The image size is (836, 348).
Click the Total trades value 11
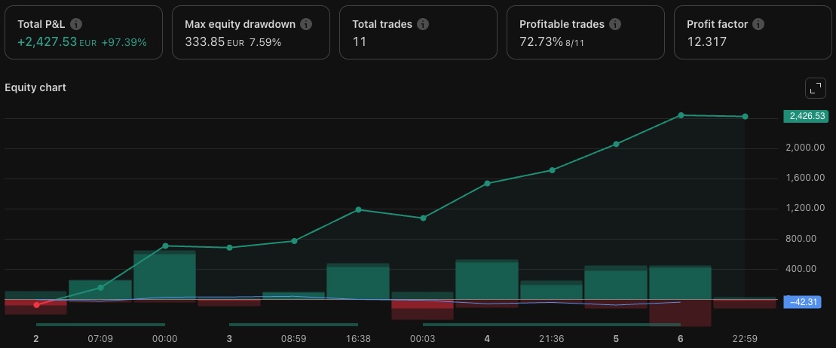[x=360, y=41]
